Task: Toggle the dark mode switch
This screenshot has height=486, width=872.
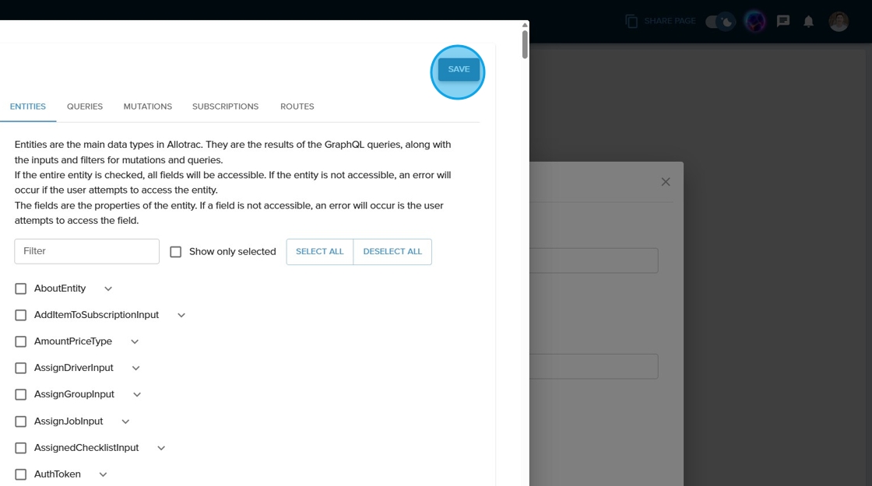Action: pos(720,22)
